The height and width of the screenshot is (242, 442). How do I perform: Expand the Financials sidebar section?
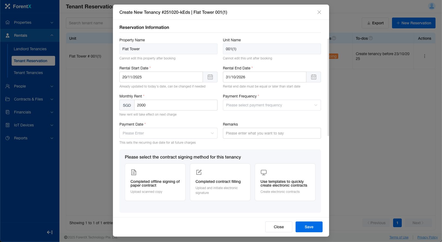coord(30,112)
